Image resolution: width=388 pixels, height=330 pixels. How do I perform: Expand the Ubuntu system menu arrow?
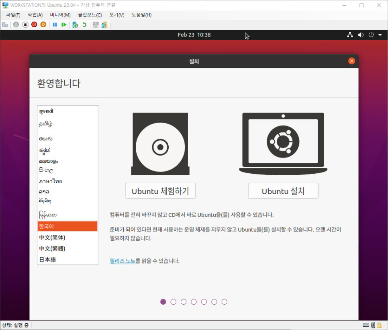tap(380, 35)
